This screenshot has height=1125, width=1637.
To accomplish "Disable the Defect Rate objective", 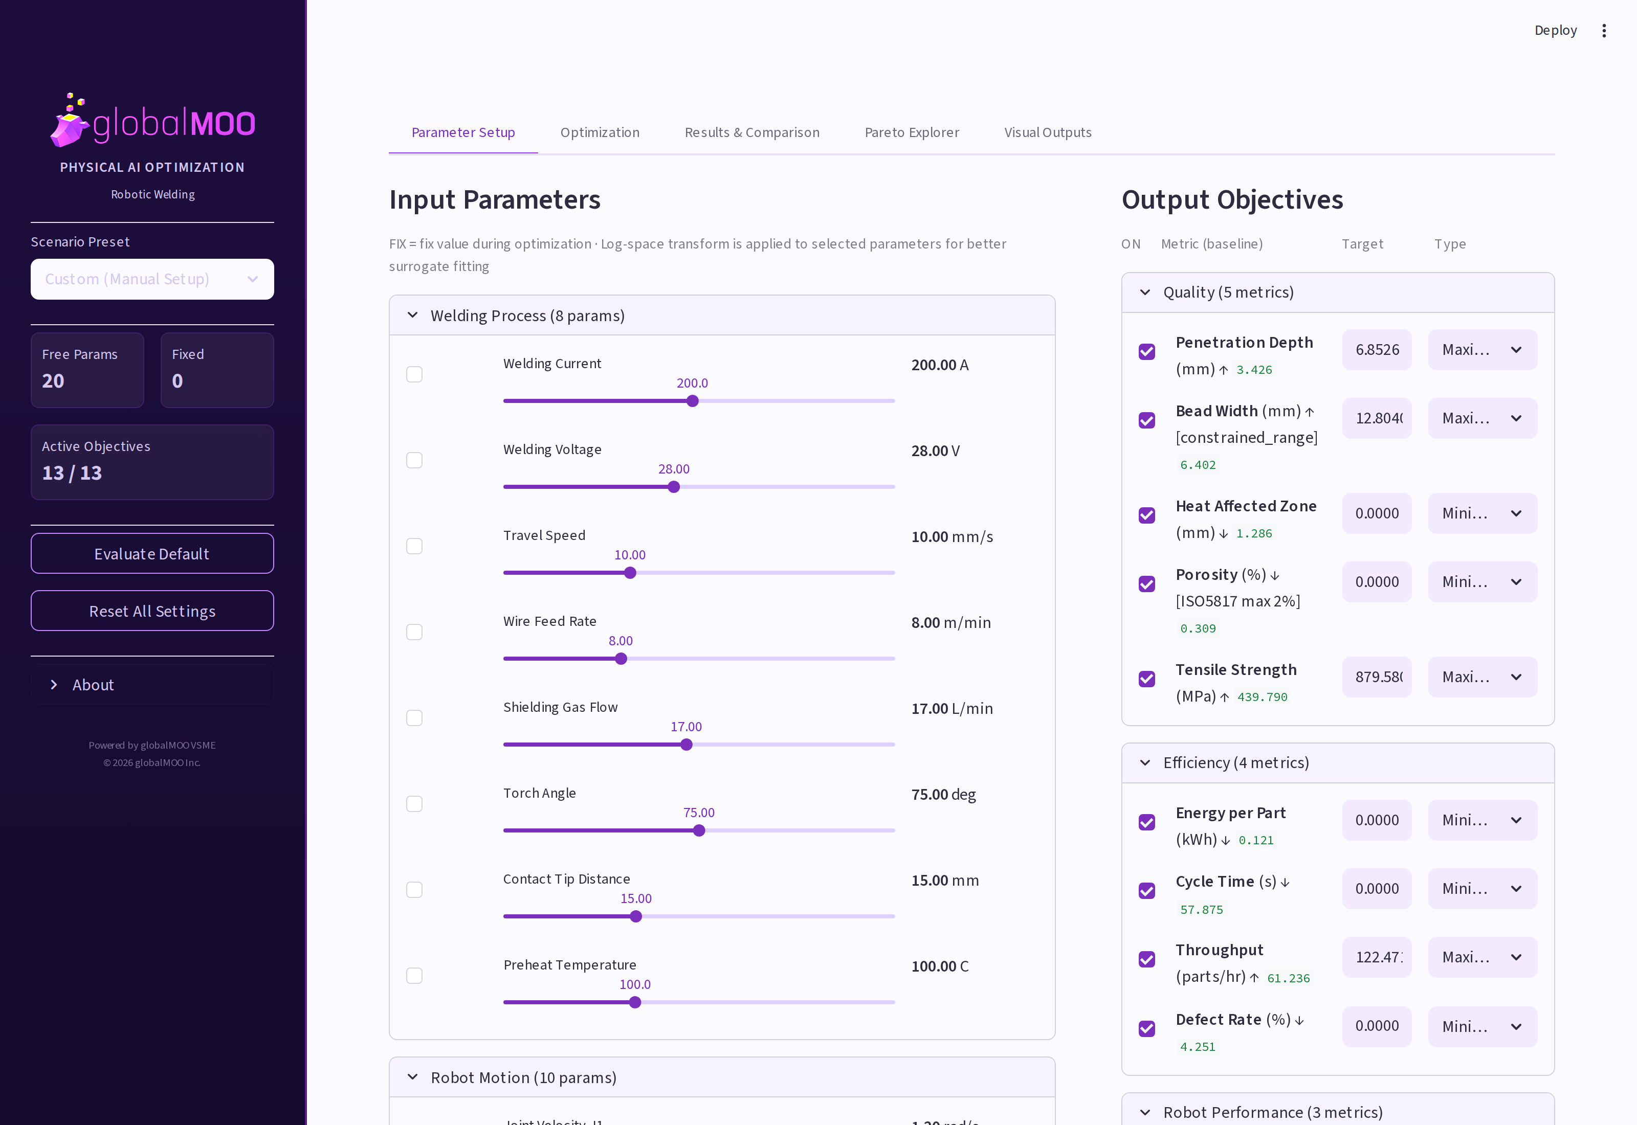I will click(x=1147, y=1028).
